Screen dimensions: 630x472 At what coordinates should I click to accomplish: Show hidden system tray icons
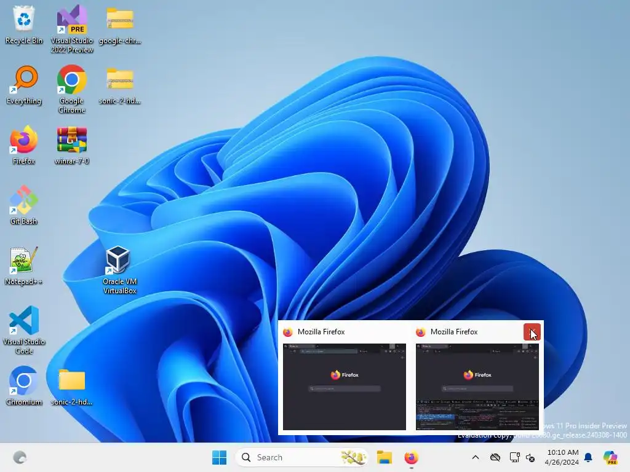pyautogui.click(x=476, y=457)
